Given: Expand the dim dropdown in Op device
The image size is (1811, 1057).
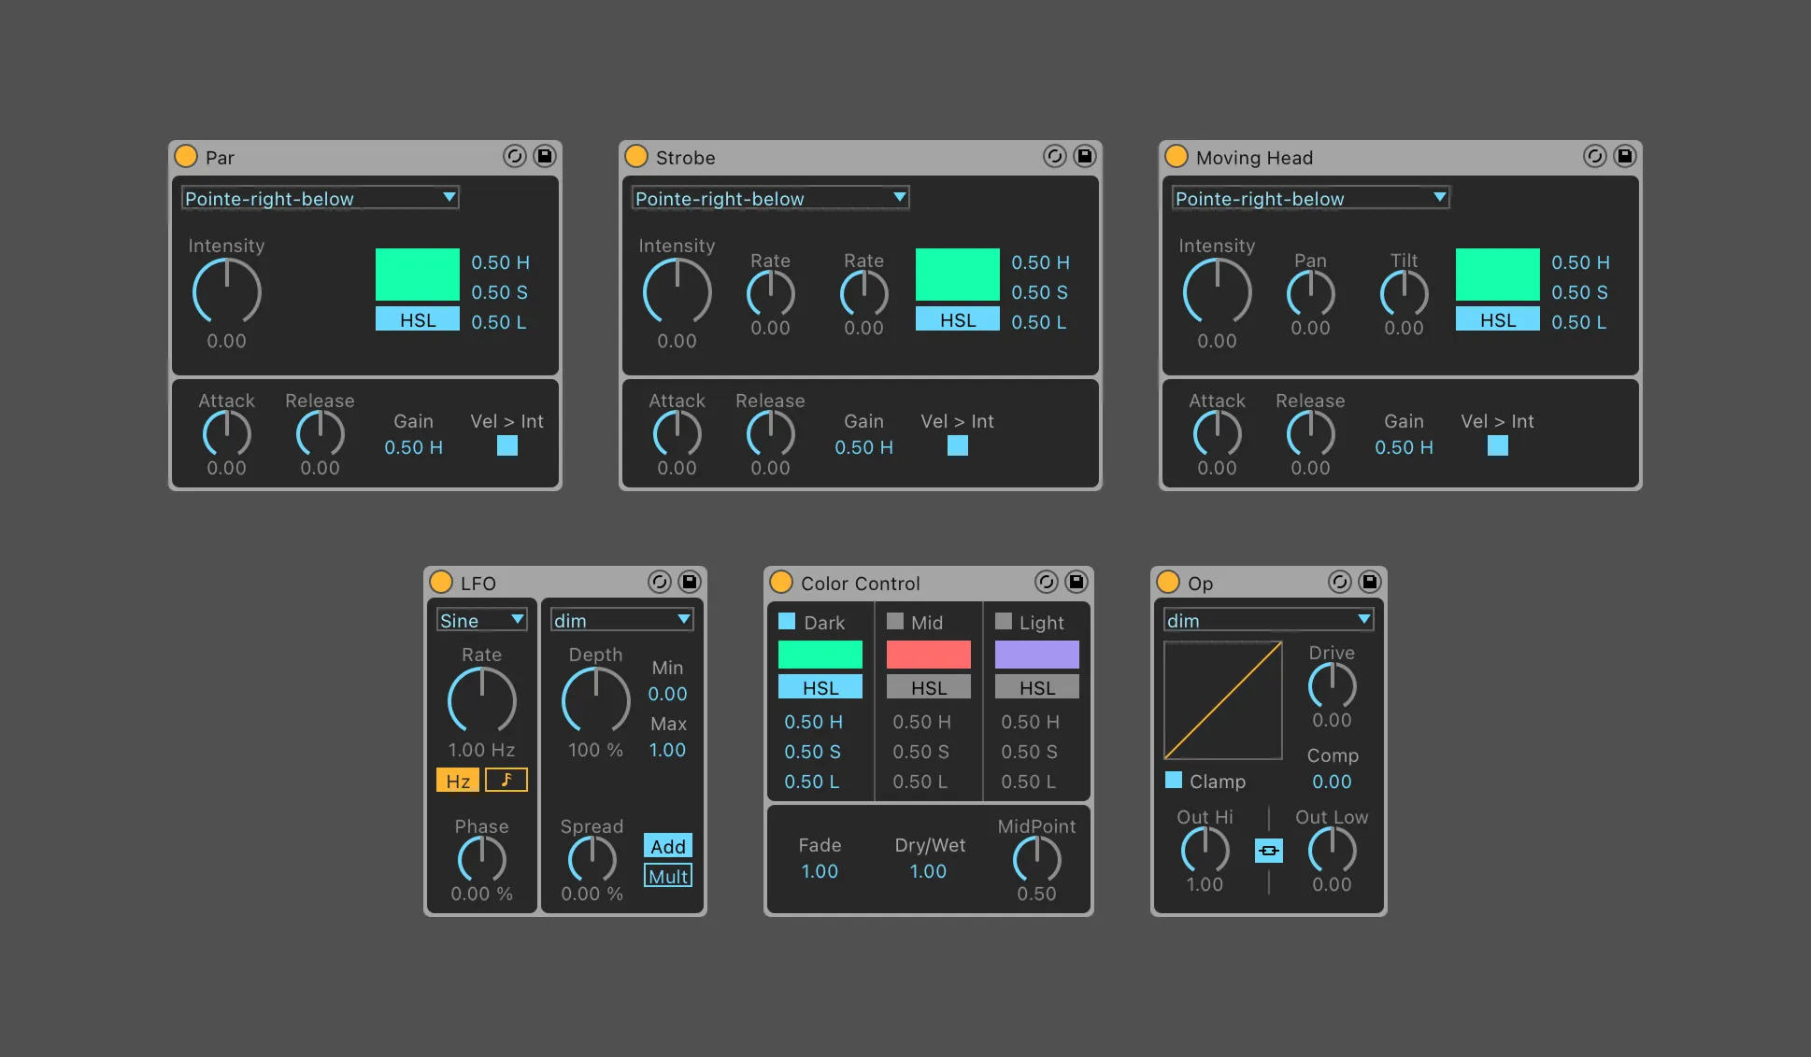Looking at the screenshot, I should click(x=1268, y=620).
